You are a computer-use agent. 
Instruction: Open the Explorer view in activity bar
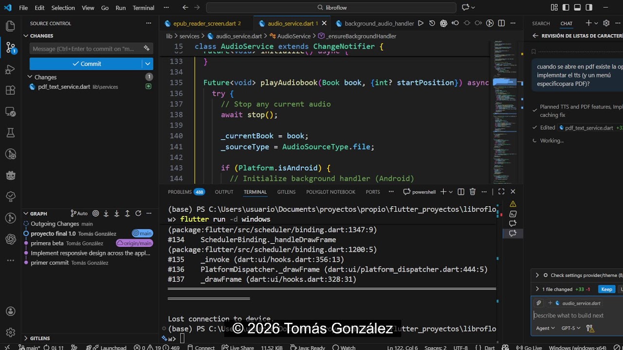click(x=10, y=26)
